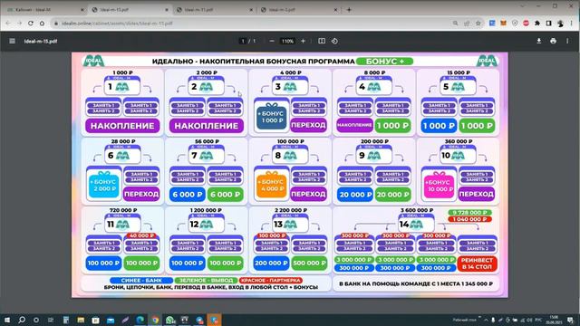Click the +БОНУС 4 000 ₽ orange gift
The image size is (580, 326).
pyautogui.click(x=272, y=185)
